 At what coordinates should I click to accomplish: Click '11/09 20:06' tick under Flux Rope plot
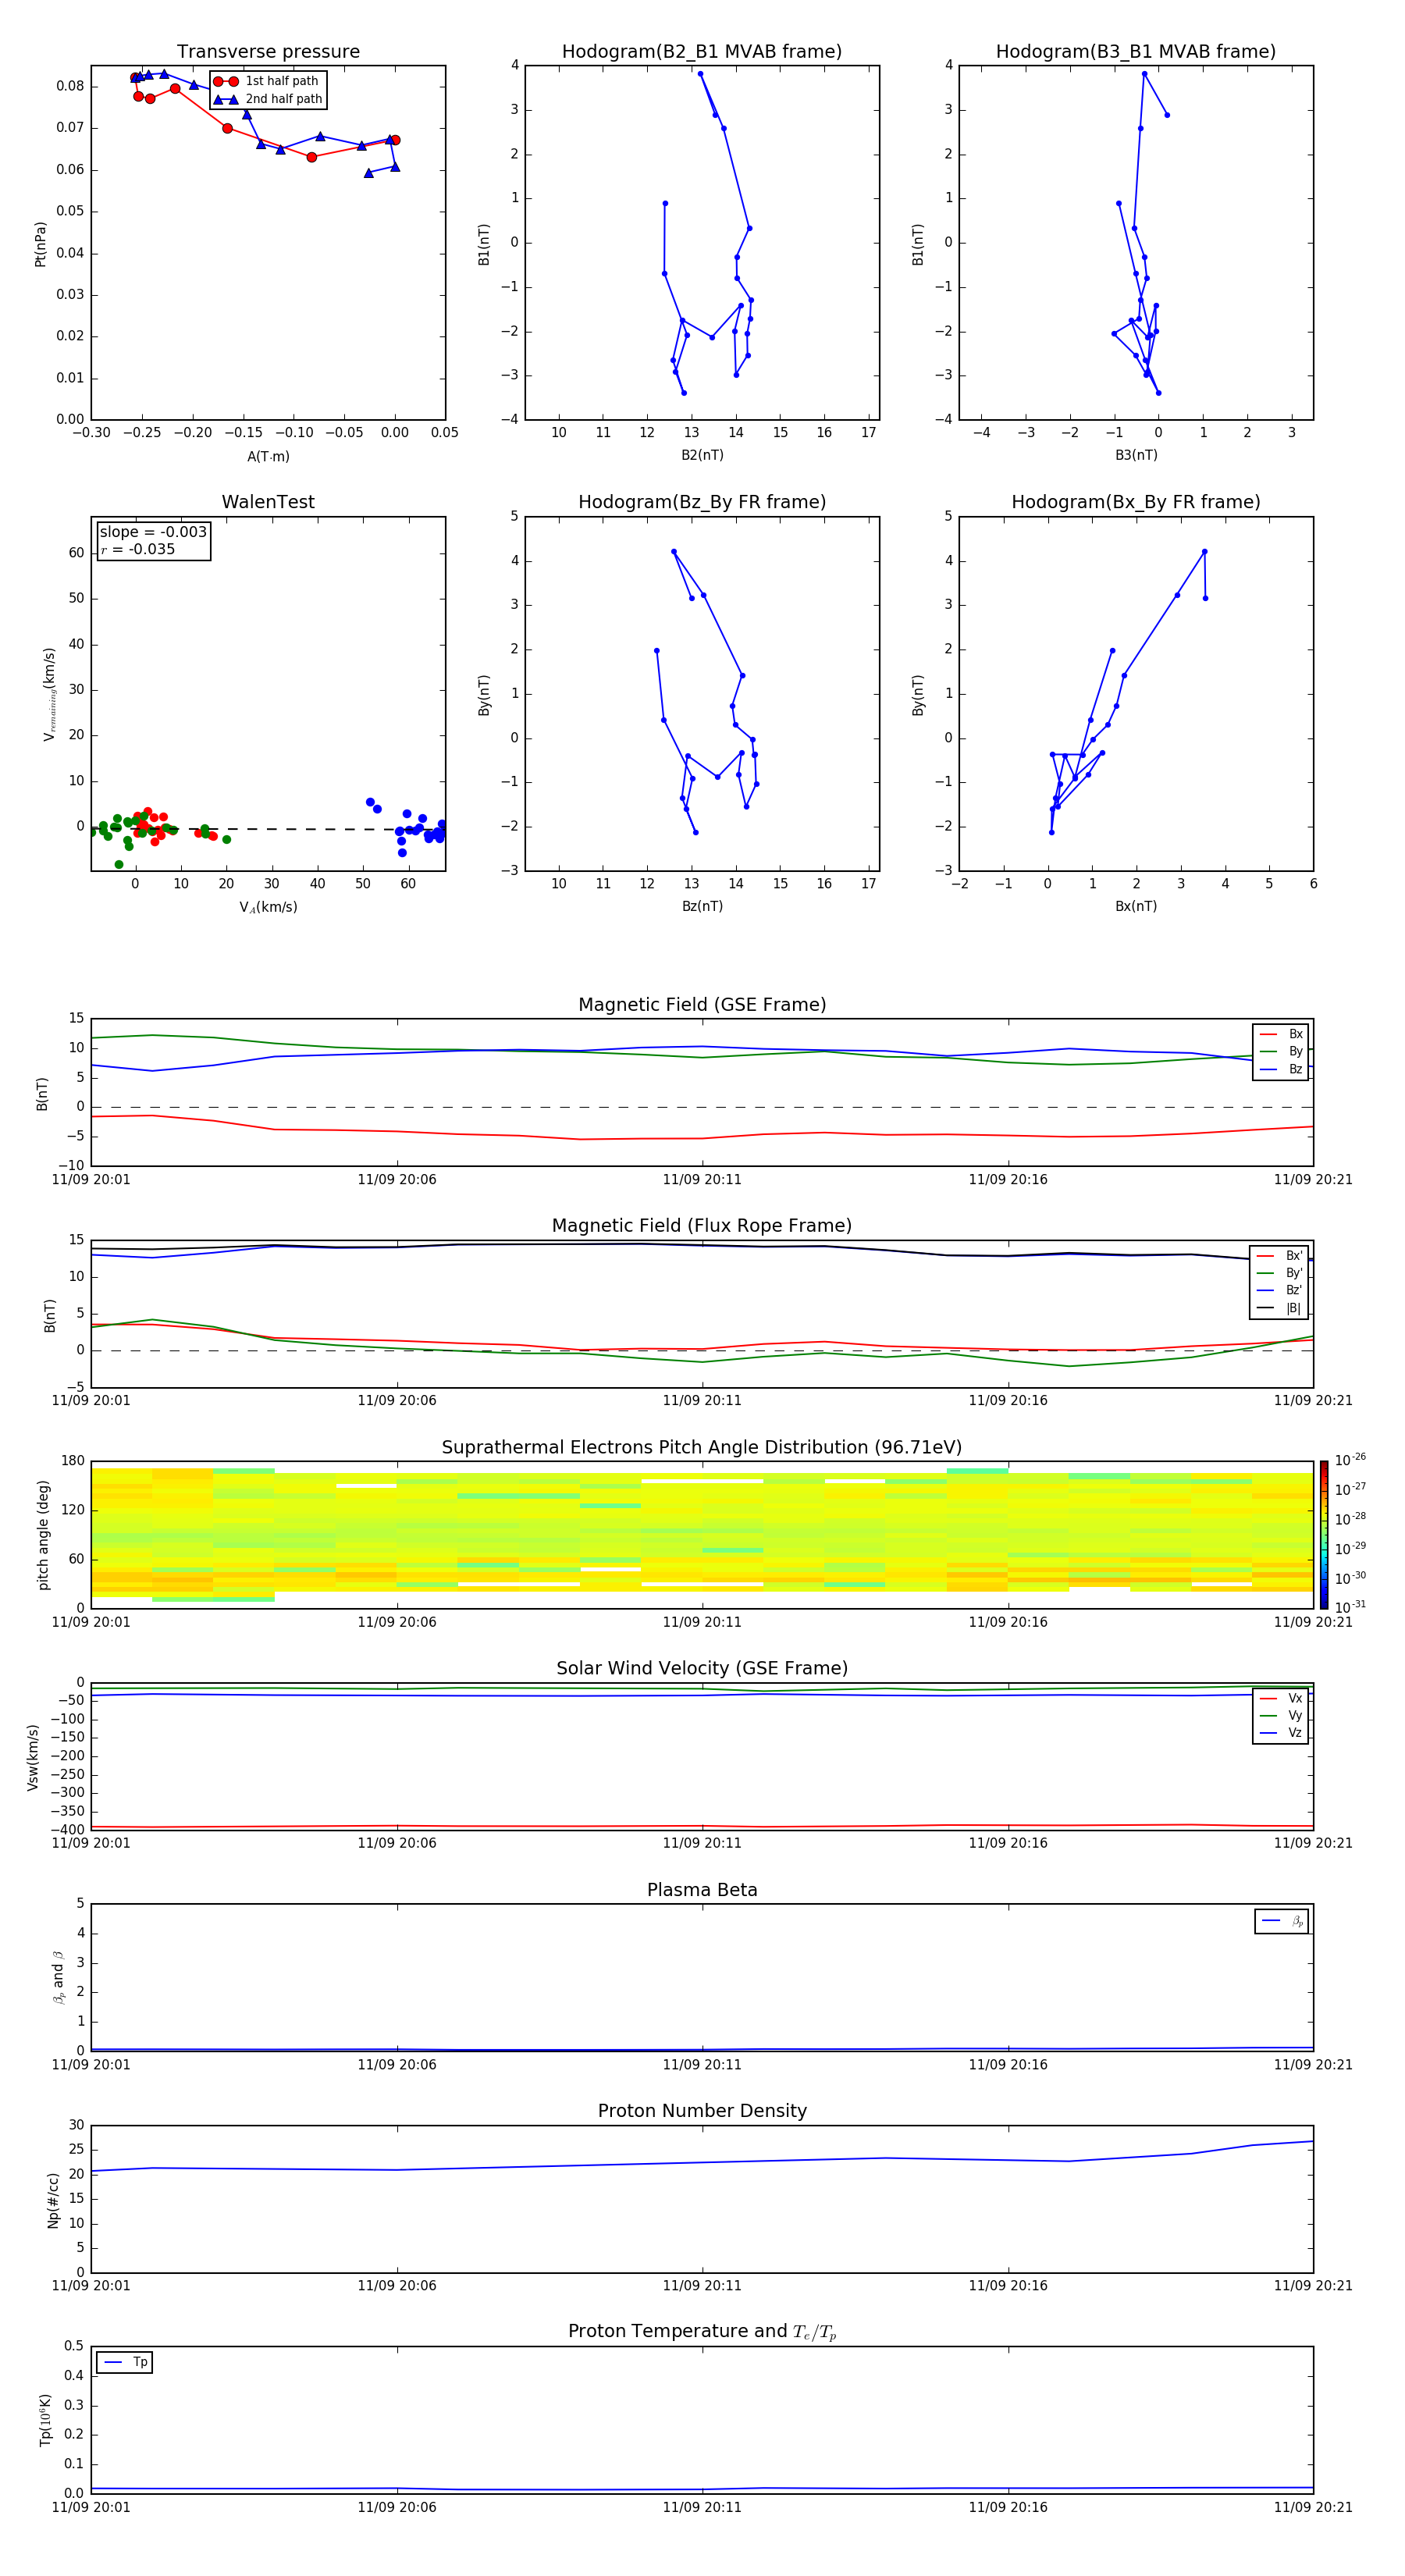tap(397, 1400)
